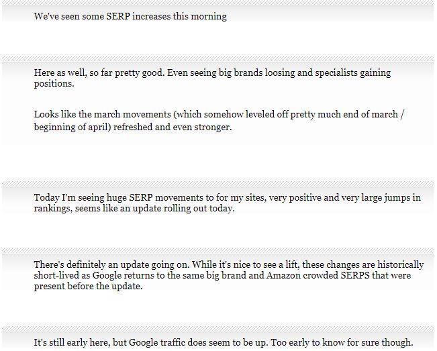Click the line "present before the update."
The width and height of the screenshot is (437, 351).
(89, 286)
